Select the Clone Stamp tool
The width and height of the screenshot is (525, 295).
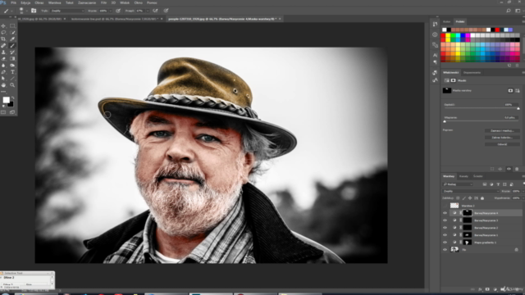(3, 52)
